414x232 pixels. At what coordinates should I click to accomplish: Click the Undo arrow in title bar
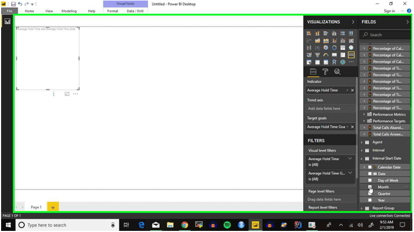(20, 4)
